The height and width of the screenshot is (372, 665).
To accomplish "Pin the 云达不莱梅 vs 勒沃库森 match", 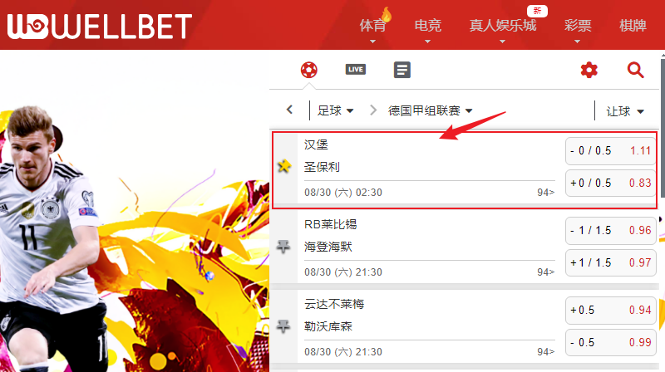I will point(283,325).
